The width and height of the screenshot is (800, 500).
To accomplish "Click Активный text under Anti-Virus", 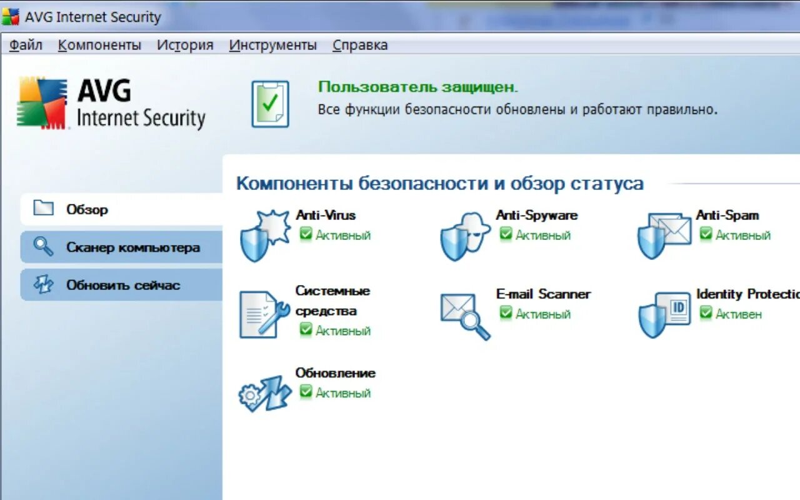I will click(x=343, y=236).
